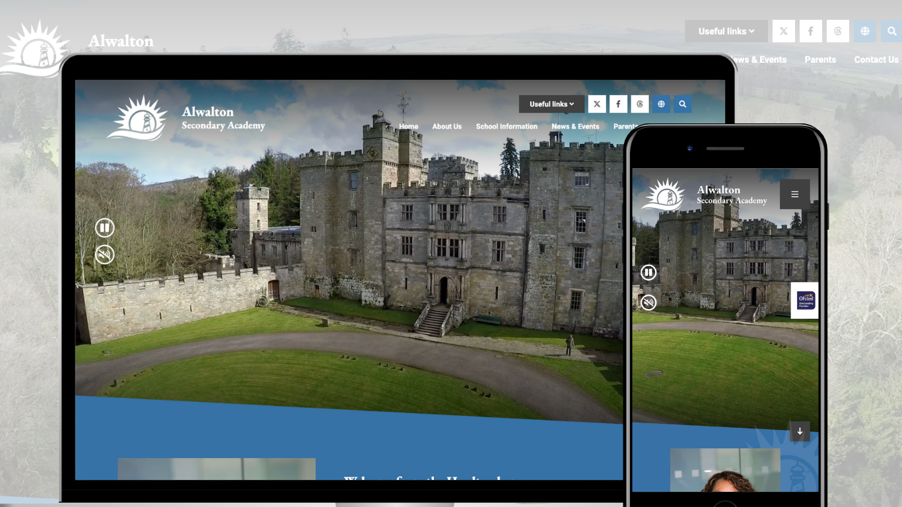Viewport: 902px width, 507px height.
Task: Select Home in the desktop mockup navigation
Action: [409, 127]
